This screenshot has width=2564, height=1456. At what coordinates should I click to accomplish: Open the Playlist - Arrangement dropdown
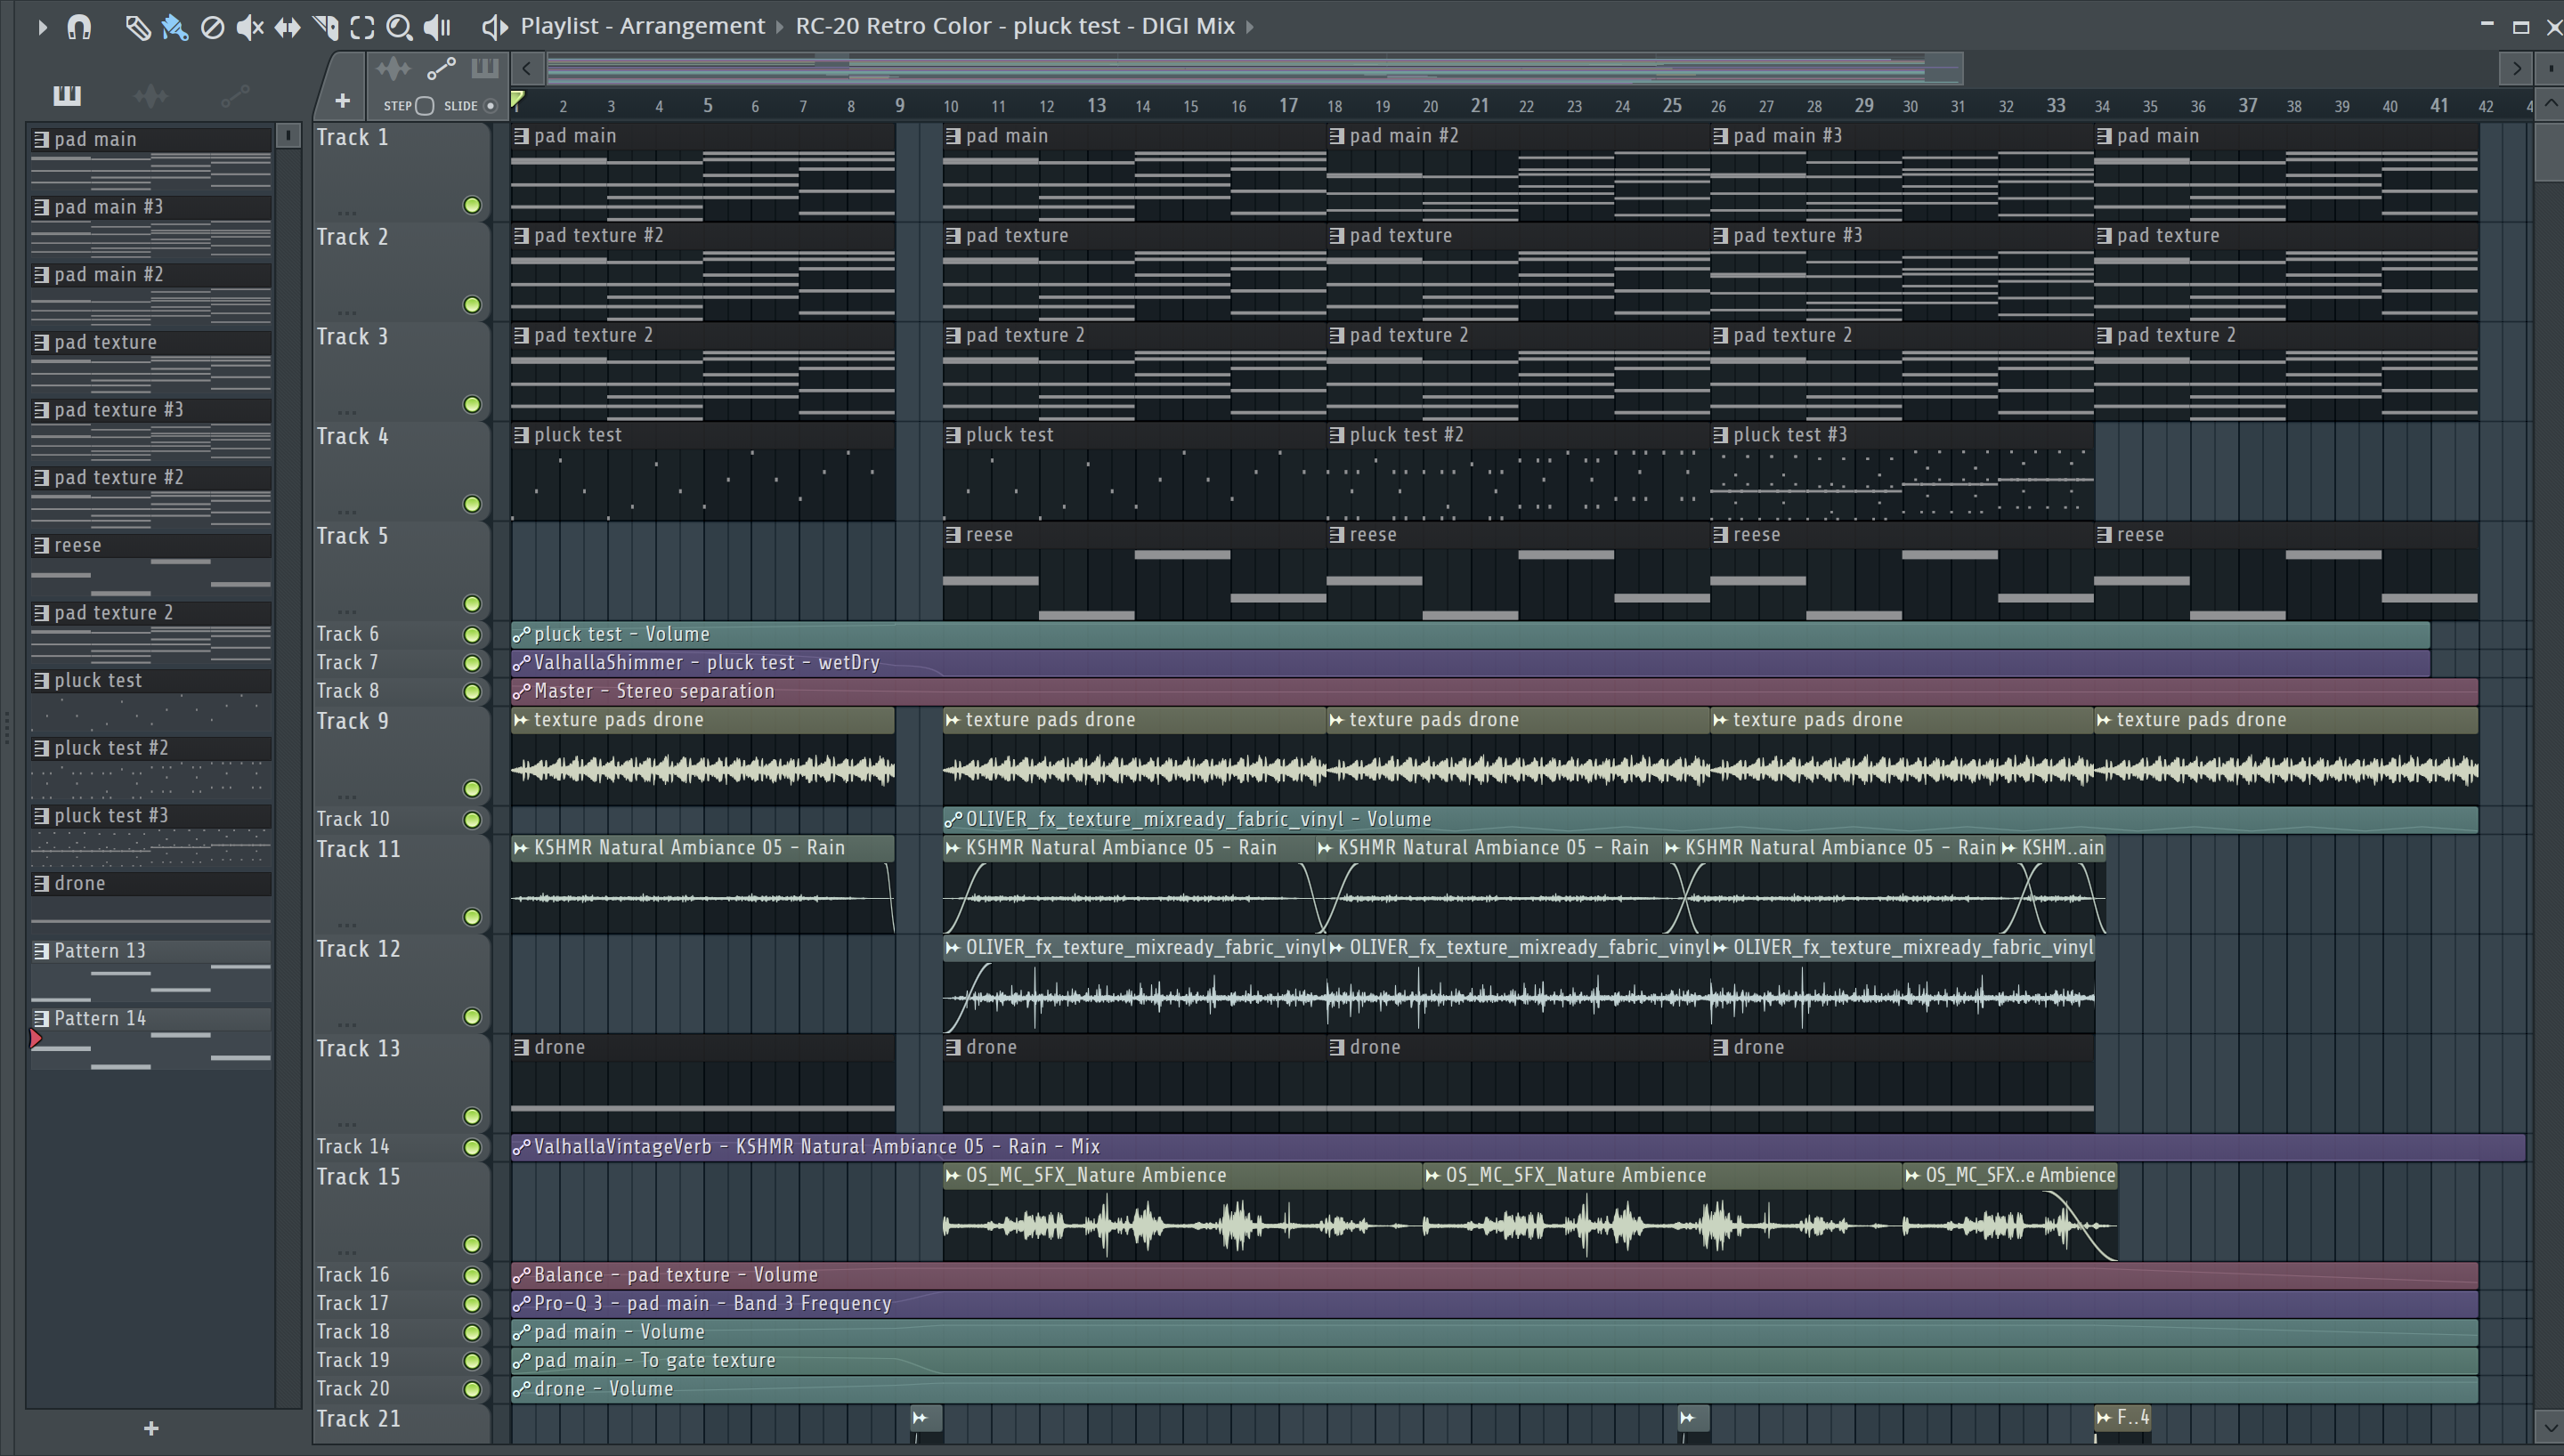[x=642, y=26]
